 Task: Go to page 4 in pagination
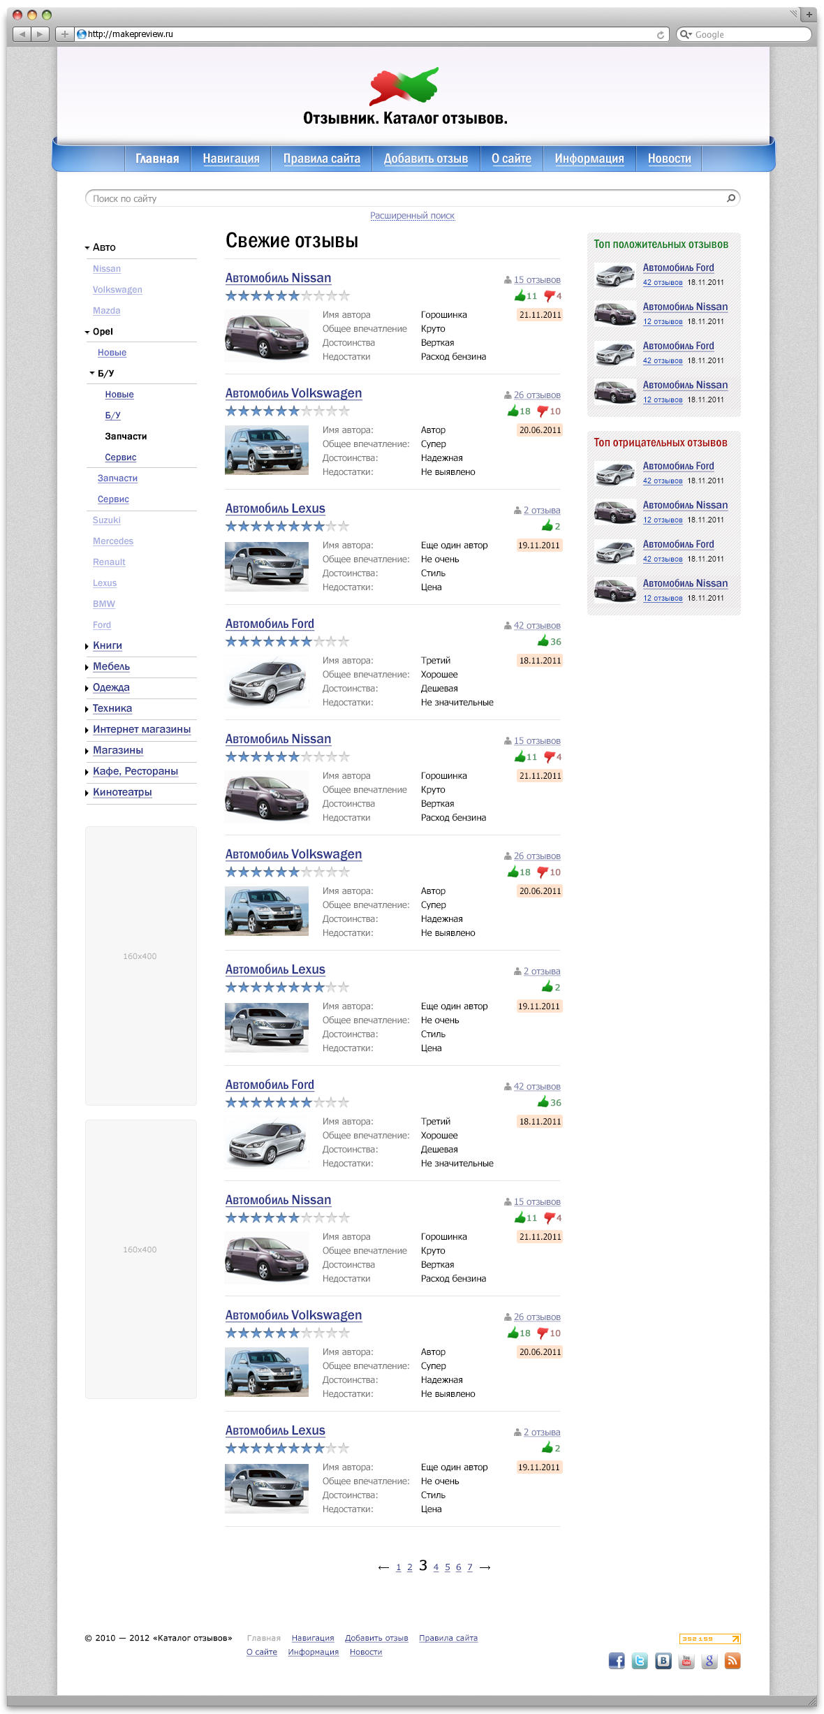tap(436, 1567)
